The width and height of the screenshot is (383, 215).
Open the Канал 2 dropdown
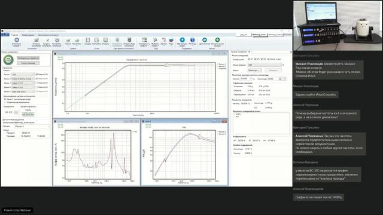23,79
